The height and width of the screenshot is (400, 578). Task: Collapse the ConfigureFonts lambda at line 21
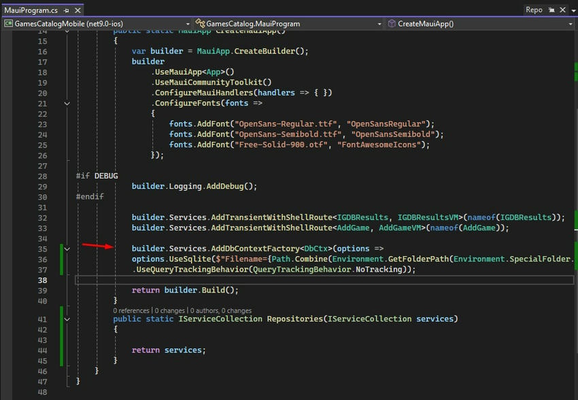[x=66, y=103]
